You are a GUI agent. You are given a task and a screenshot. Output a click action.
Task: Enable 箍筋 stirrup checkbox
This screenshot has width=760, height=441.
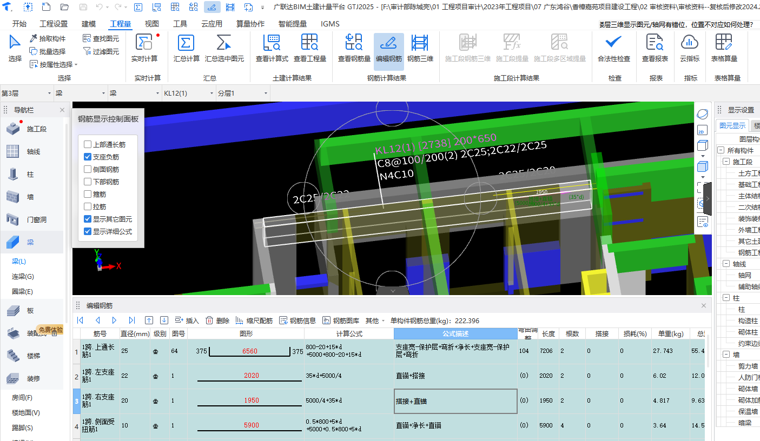coord(88,194)
